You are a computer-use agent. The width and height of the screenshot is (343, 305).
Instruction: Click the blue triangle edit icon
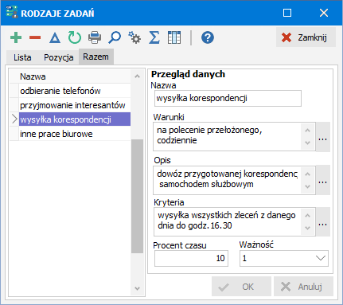[55, 37]
